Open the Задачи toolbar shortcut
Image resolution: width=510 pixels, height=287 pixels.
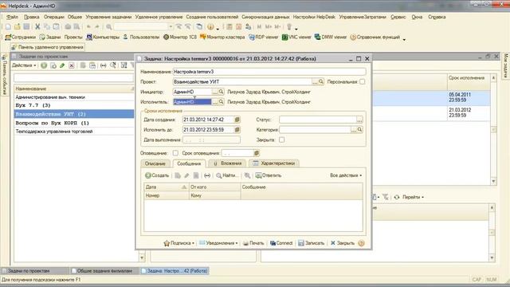click(50, 37)
